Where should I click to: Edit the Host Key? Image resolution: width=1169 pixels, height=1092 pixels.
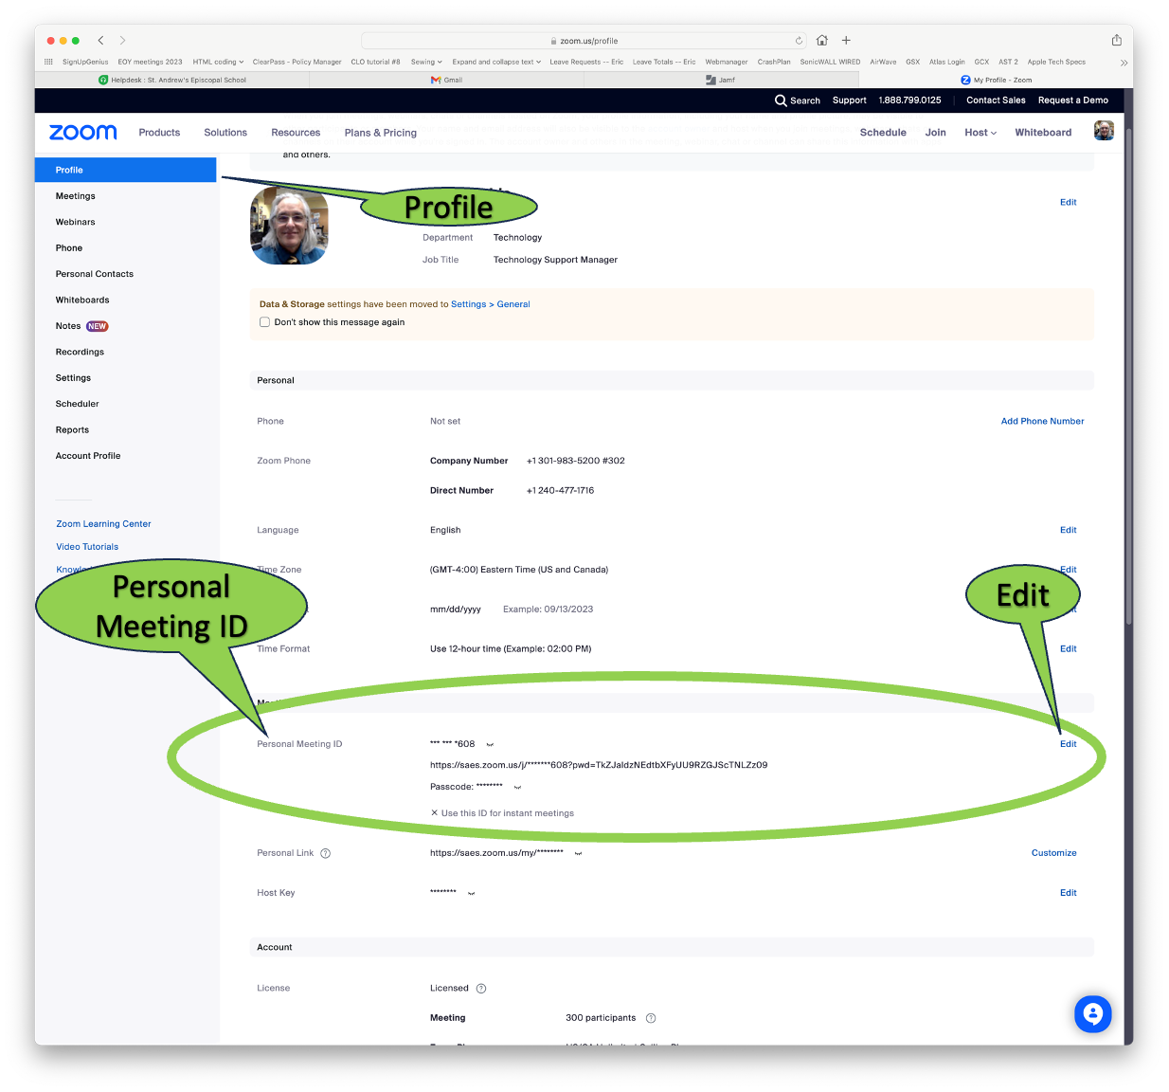click(1068, 894)
